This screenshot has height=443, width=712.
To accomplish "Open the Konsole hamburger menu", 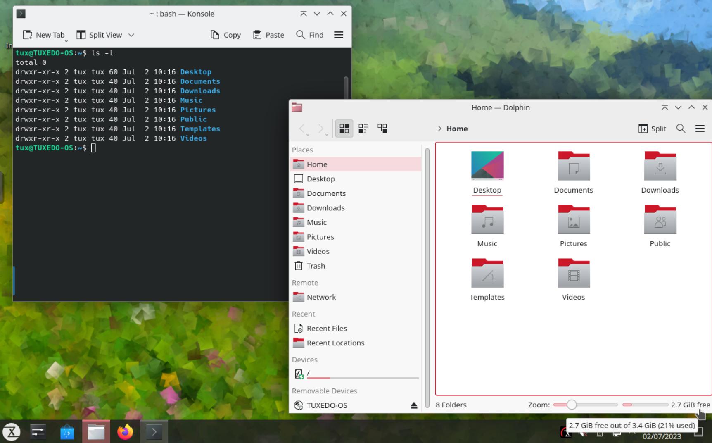I will 339,35.
